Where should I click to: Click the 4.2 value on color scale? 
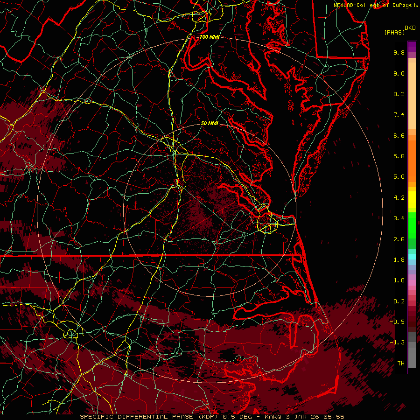coord(399,198)
